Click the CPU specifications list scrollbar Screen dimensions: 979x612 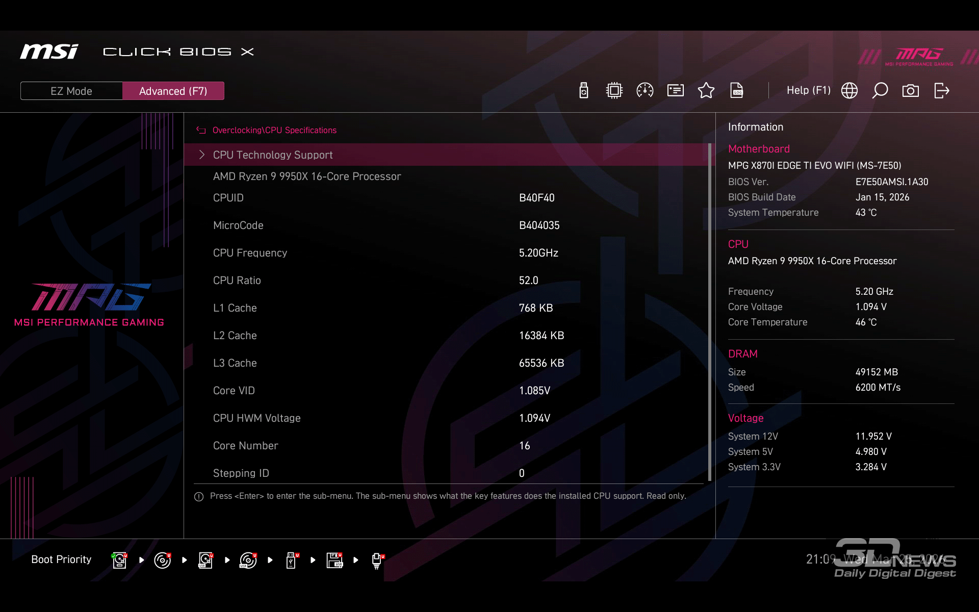point(709,311)
